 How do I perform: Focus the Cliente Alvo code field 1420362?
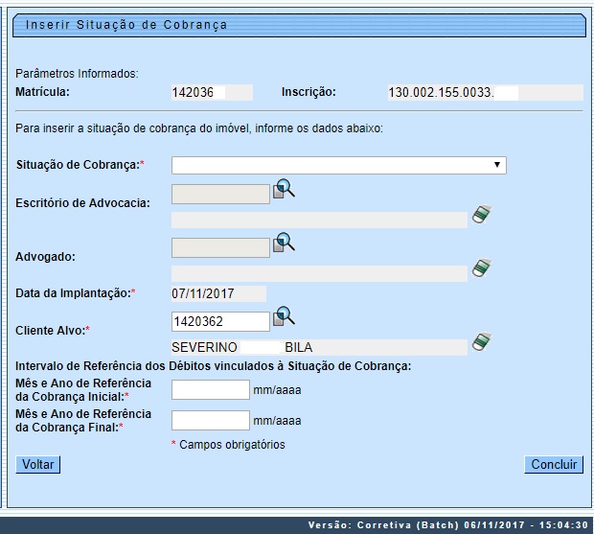click(220, 322)
